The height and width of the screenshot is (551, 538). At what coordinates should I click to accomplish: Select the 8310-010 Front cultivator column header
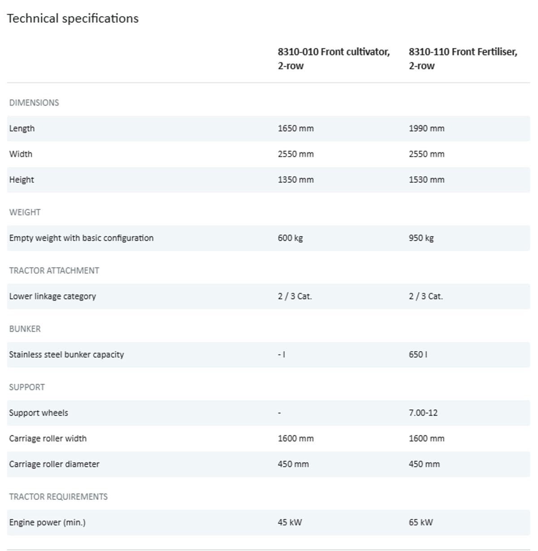[334, 59]
